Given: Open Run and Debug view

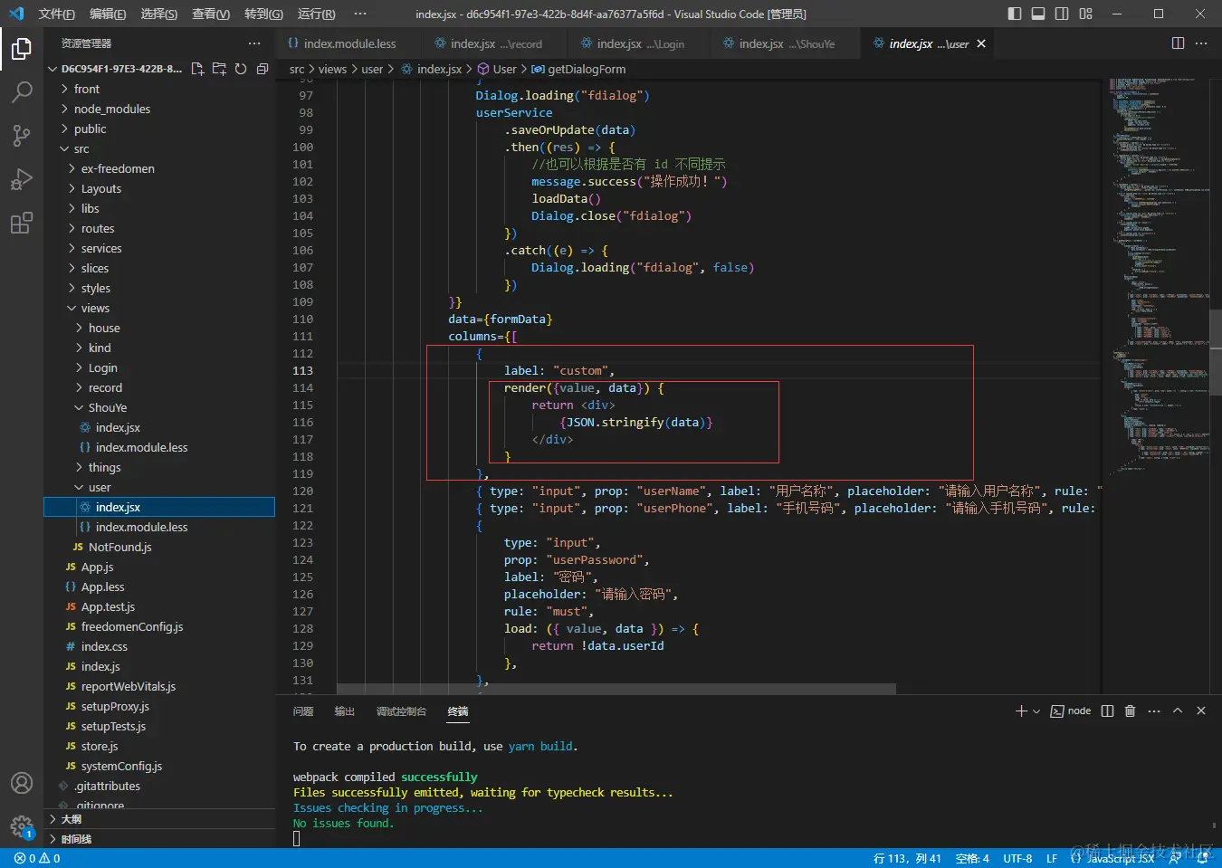Looking at the screenshot, I should (22, 179).
